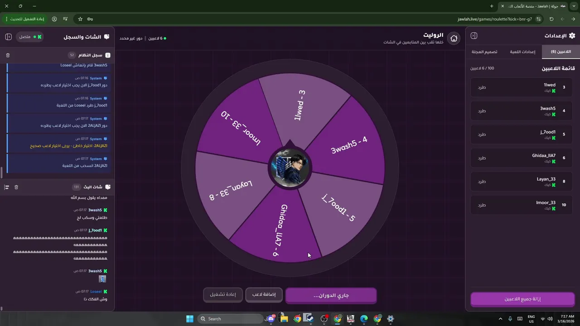The height and width of the screenshot is (326, 580).
Task: Click the إعادة تشغيل button
Action: tap(222, 295)
